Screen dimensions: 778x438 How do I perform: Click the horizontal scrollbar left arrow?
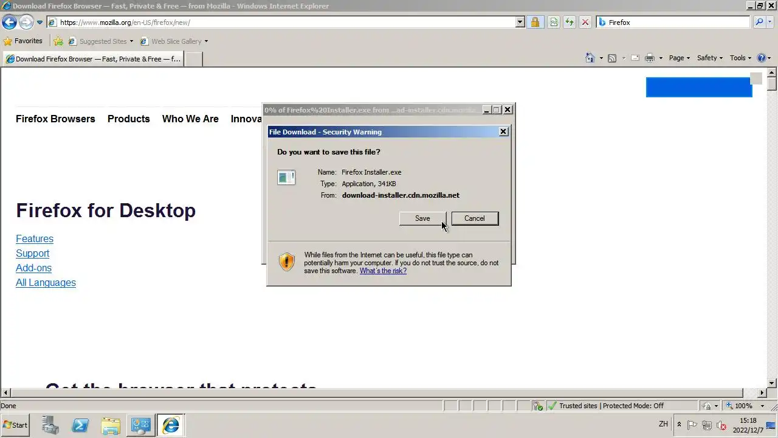point(5,393)
